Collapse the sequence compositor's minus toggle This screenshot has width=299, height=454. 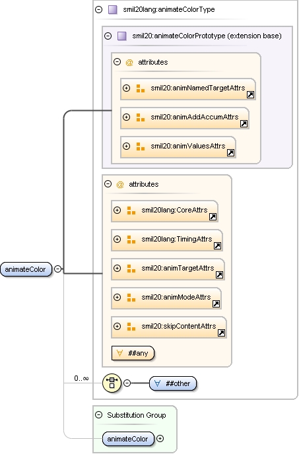coord(127,383)
